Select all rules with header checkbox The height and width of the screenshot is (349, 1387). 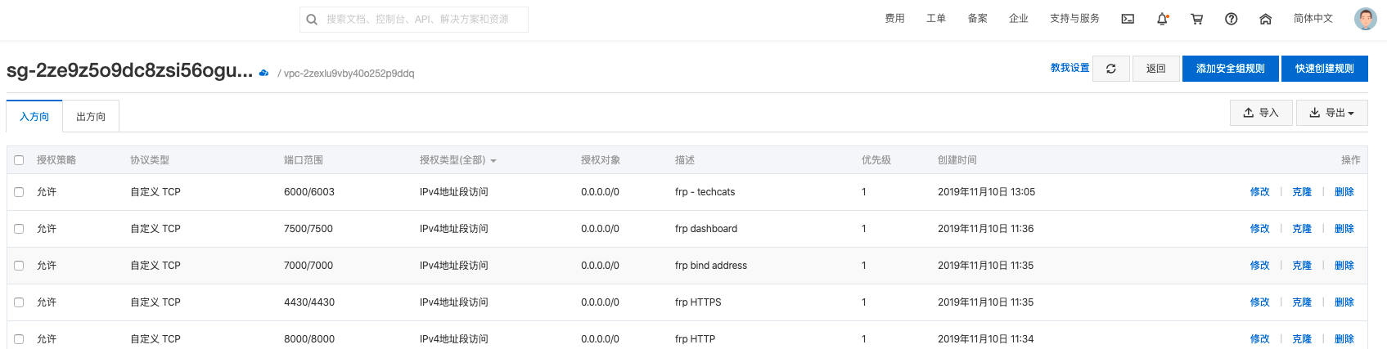coord(19,160)
